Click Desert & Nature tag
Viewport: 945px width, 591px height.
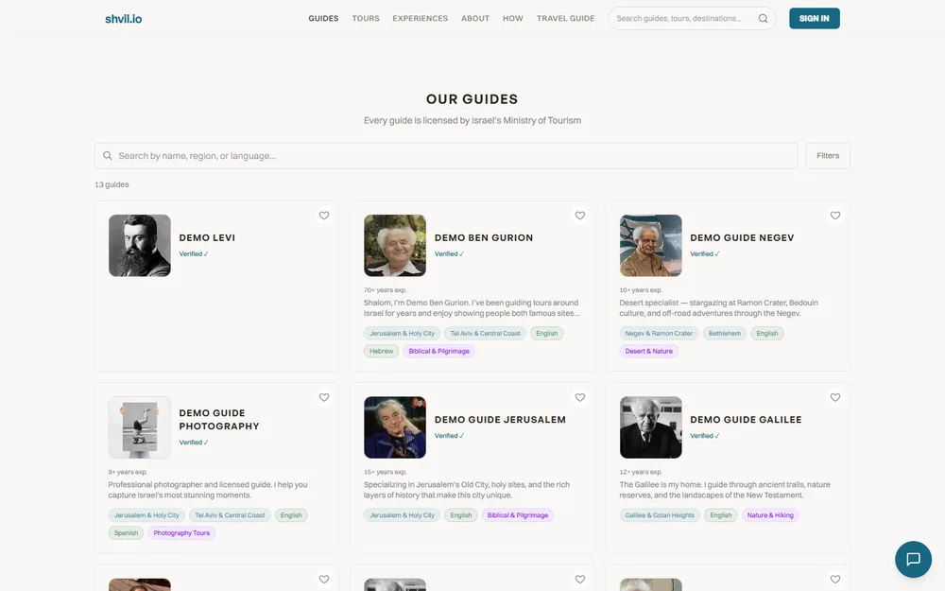point(648,351)
